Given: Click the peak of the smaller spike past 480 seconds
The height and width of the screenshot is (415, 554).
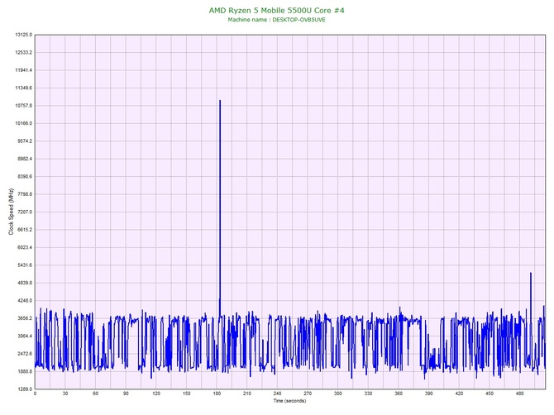Looking at the screenshot, I should pos(530,273).
